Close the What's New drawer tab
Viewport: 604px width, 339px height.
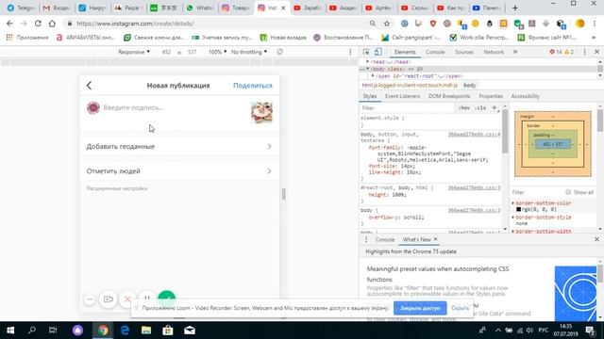[436, 239]
